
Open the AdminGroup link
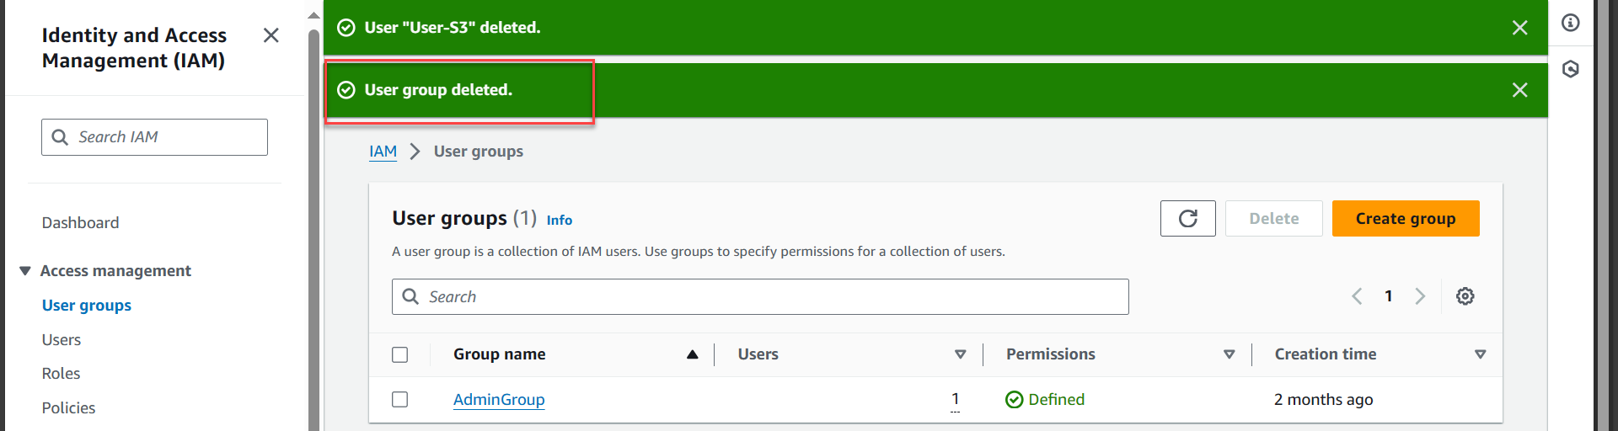[499, 400]
